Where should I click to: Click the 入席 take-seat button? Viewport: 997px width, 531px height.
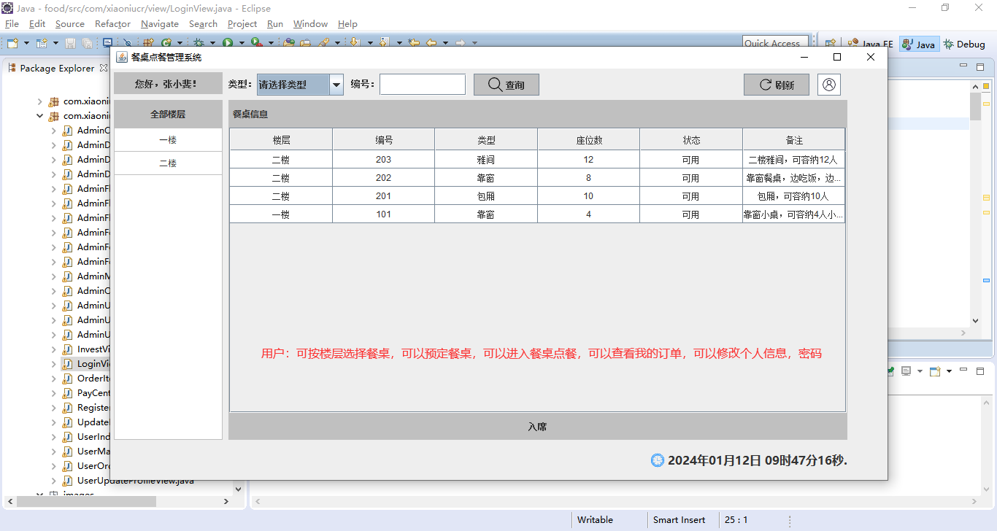pos(538,427)
